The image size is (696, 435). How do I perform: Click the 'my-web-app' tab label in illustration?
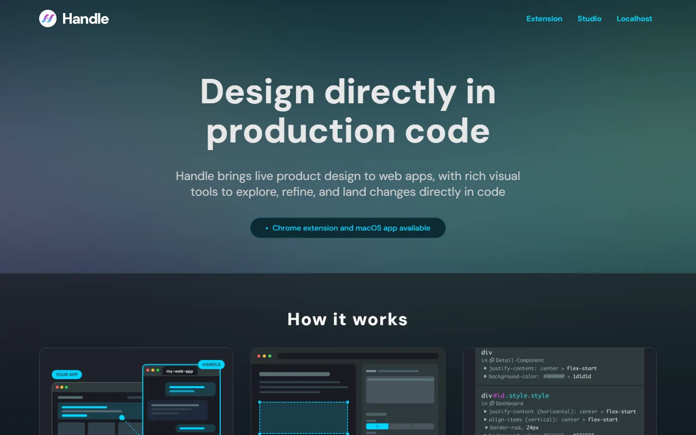click(180, 371)
